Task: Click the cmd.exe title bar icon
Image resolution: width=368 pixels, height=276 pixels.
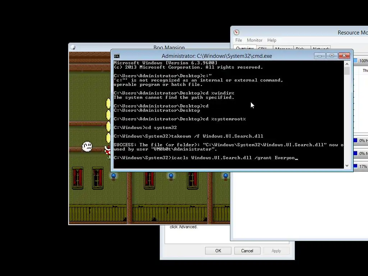Action: coord(117,56)
